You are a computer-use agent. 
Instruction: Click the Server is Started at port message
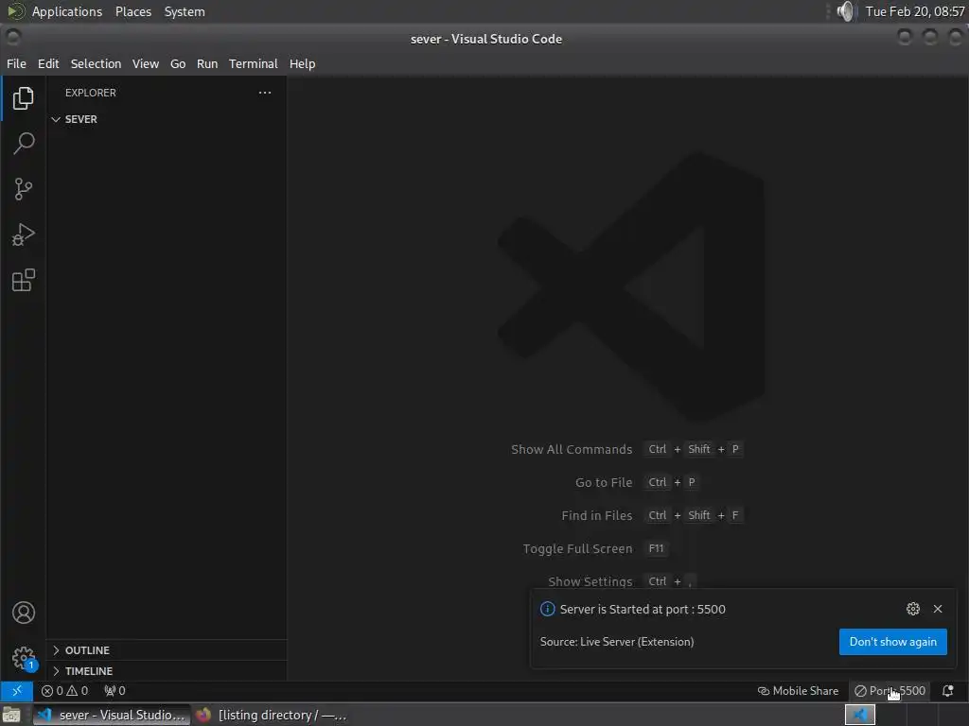[643, 610]
